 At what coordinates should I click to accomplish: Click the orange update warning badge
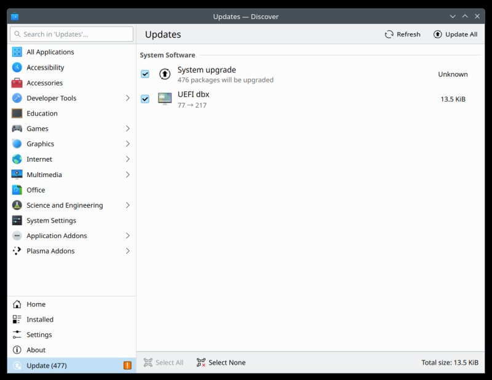pyautogui.click(x=127, y=365)
